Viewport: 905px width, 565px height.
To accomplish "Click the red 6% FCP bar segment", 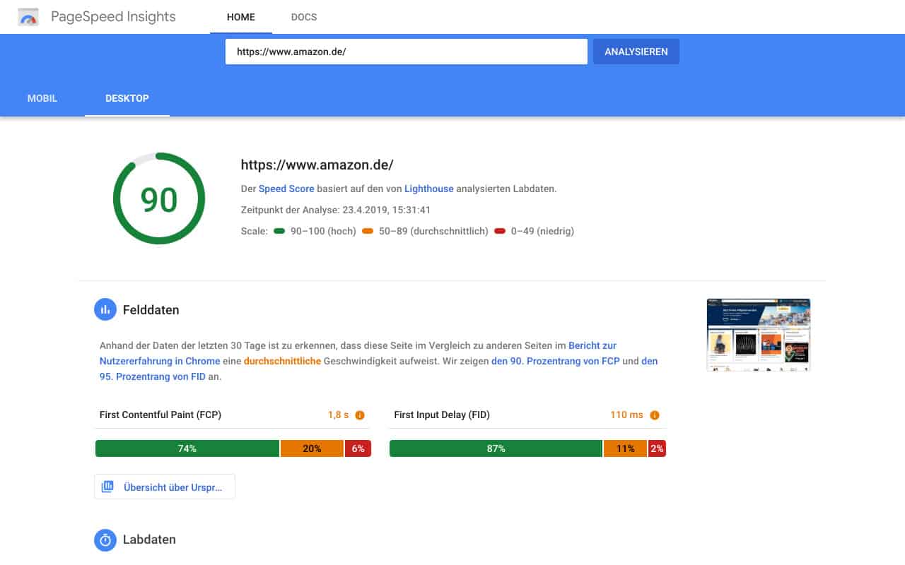I will coord(358,448).
